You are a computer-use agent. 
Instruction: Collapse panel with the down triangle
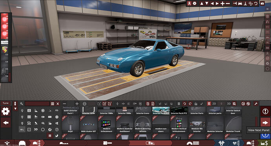15,109
